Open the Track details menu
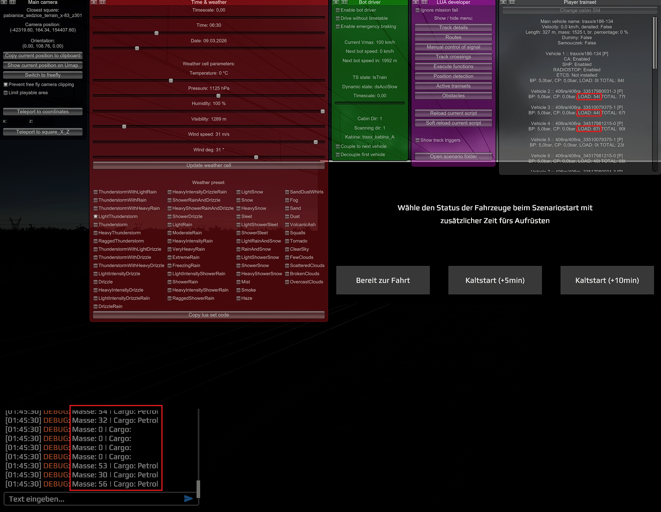The image size is (661, 512). tap(454, 28)
